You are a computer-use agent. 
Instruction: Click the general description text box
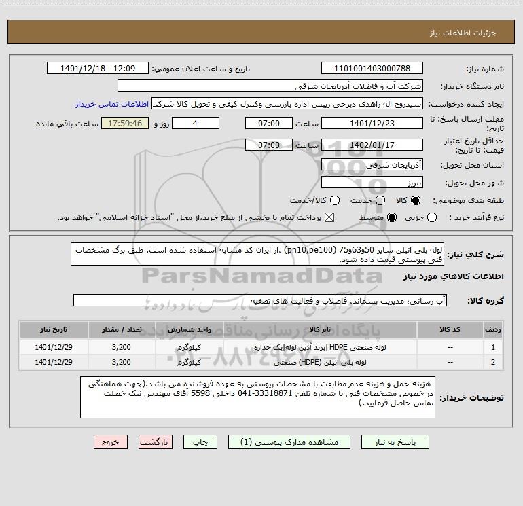click(257, 254)
